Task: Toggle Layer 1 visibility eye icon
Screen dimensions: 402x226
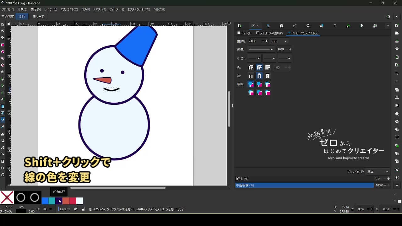Action: [x=76, y=209]
